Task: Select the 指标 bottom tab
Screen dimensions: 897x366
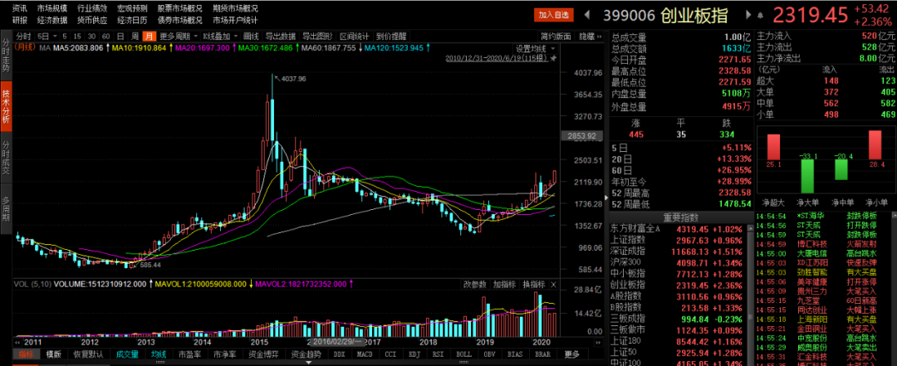Action: tap(27, 354)
